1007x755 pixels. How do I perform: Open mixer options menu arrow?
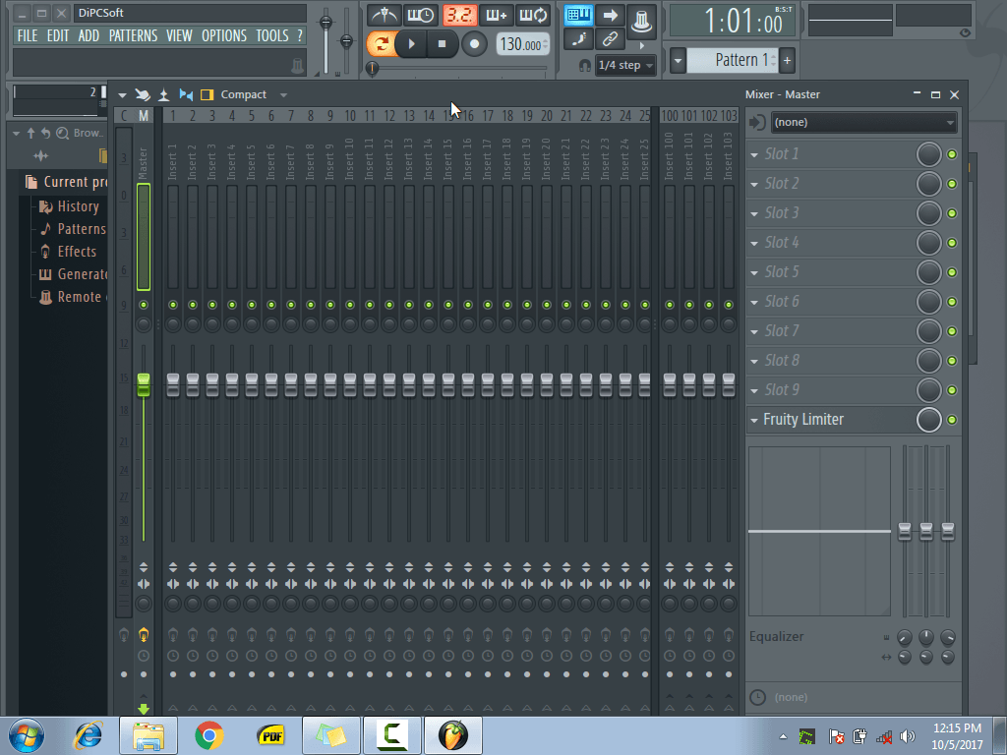(122, 95)
